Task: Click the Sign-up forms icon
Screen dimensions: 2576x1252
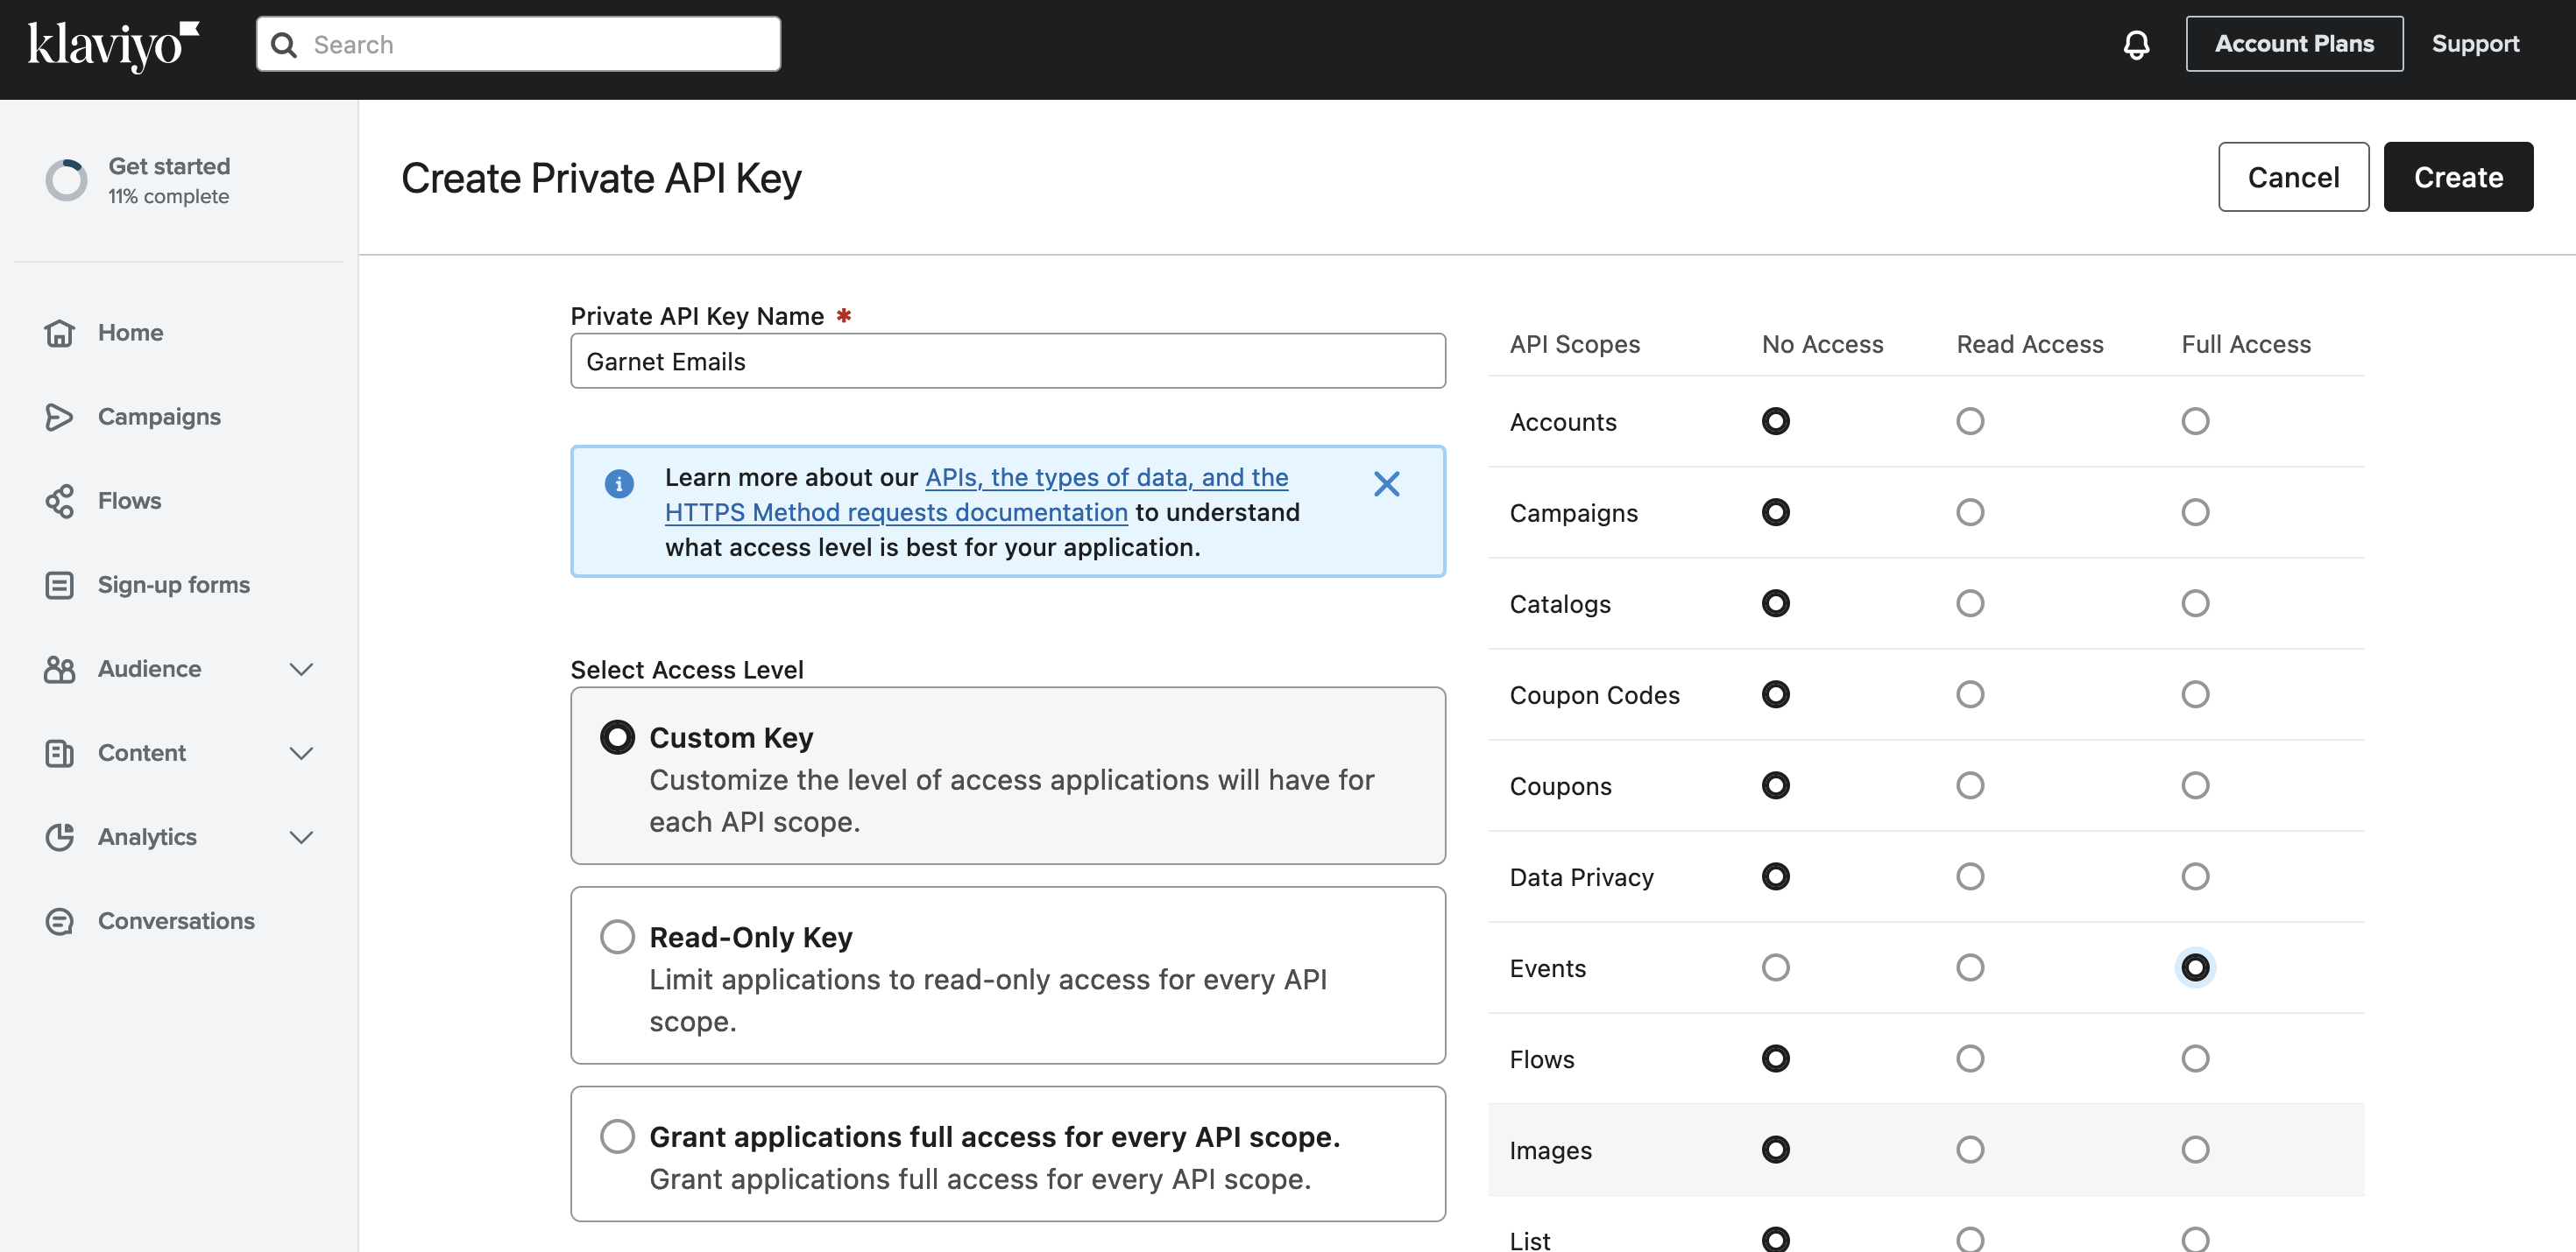Action: click(59, 585)
